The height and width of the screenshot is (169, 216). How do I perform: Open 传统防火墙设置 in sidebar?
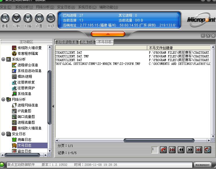tap(27, 48)
